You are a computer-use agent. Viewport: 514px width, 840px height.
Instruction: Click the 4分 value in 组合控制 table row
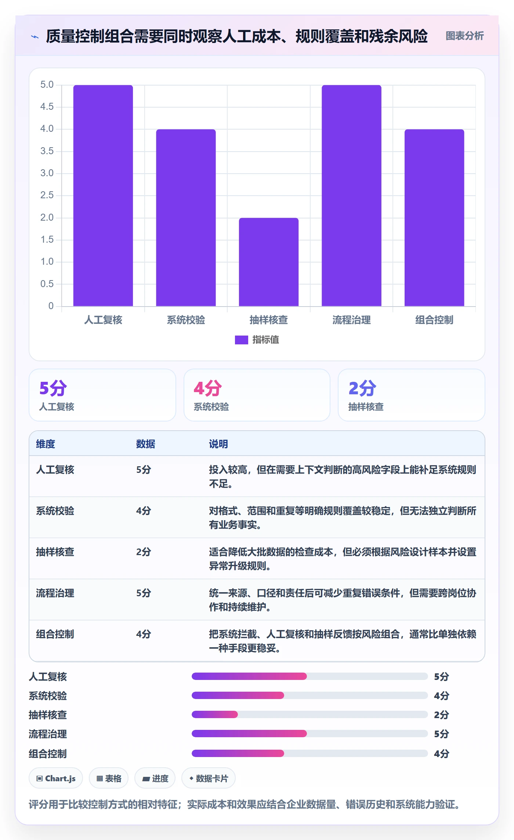(144, 634)
